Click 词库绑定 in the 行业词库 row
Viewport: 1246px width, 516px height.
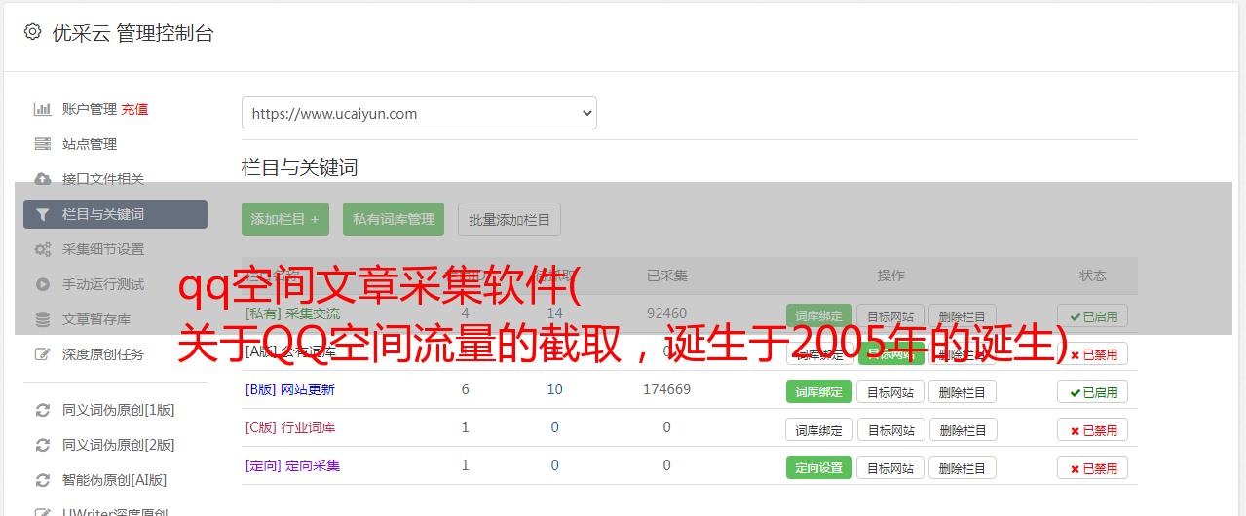click(819, 429)
